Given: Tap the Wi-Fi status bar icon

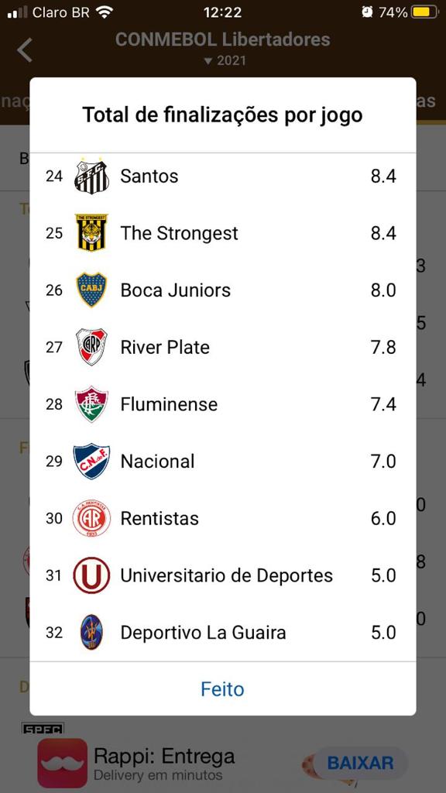Looking at the screenshot, I should [x=105, y=12].
